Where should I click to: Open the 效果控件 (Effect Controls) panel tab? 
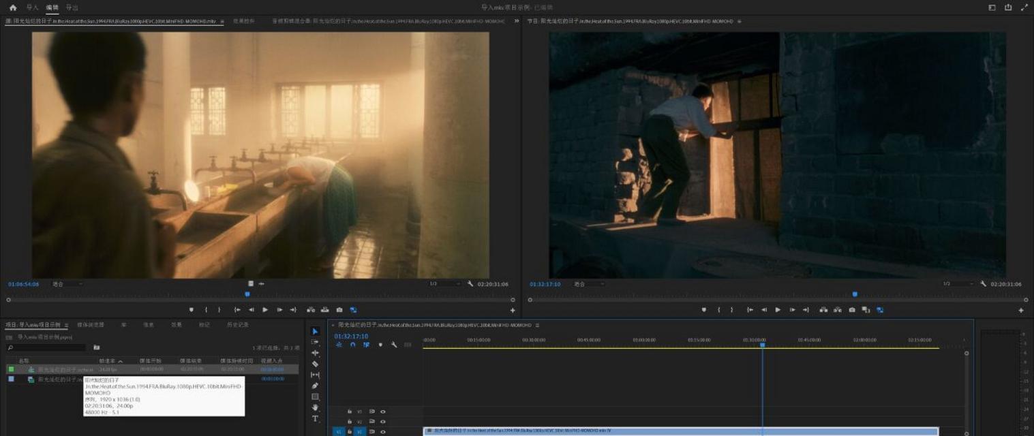click(243, 21)
